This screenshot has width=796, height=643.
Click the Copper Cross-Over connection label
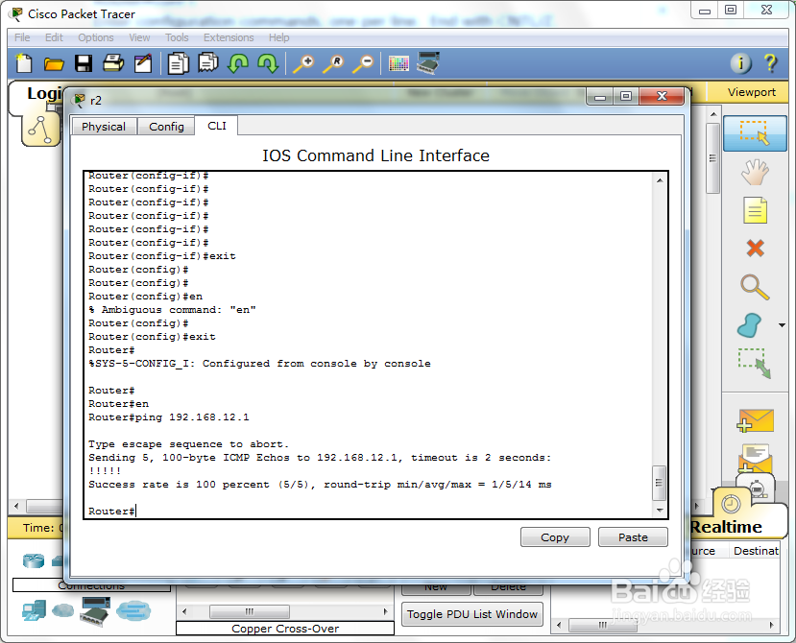(285, 629)
